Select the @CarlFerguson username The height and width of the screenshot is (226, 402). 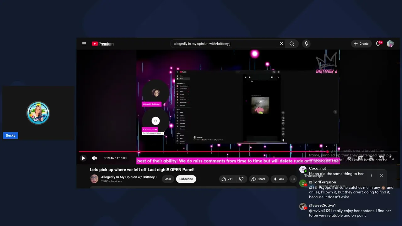pos(323,182)
